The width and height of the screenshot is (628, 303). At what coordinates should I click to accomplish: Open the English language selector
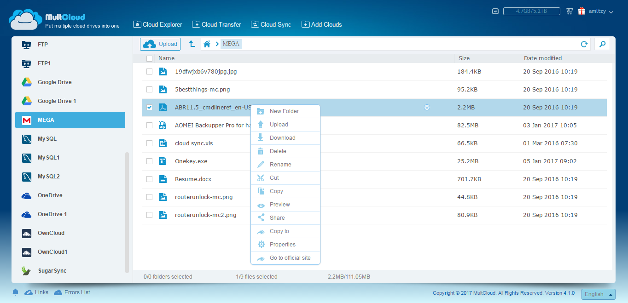(598, 294)
